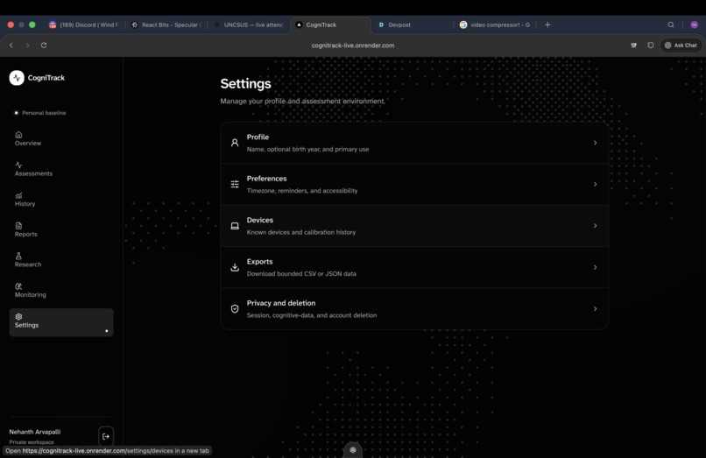Switch to the video compressor tab
The width and height of the screenshot is (706, 458).
click(x=496, y=25)
